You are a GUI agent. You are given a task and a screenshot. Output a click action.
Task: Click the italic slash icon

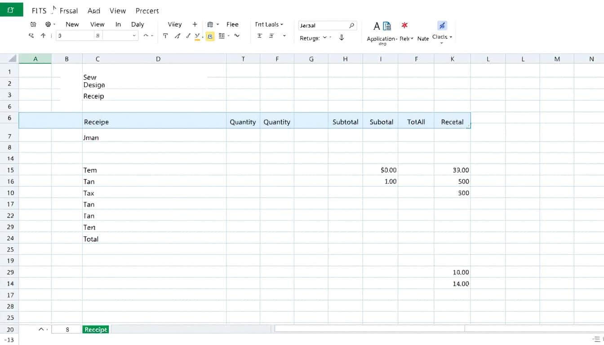point(178,36)
